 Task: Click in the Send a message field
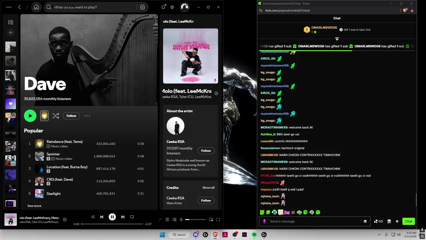[315, 221]
